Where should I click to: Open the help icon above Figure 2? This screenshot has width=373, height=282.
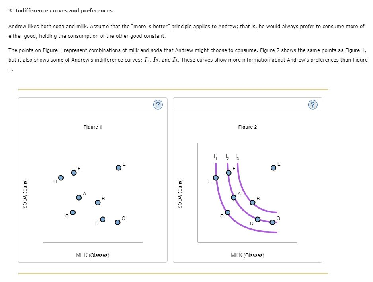tap(313, 105)
